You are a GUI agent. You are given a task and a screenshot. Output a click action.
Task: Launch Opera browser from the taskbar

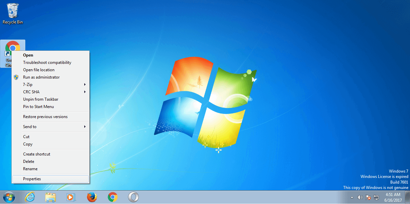133,197
